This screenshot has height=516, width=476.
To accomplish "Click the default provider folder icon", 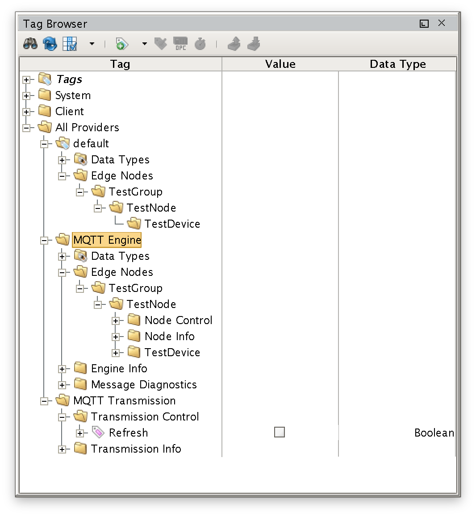I will [63, 143].
